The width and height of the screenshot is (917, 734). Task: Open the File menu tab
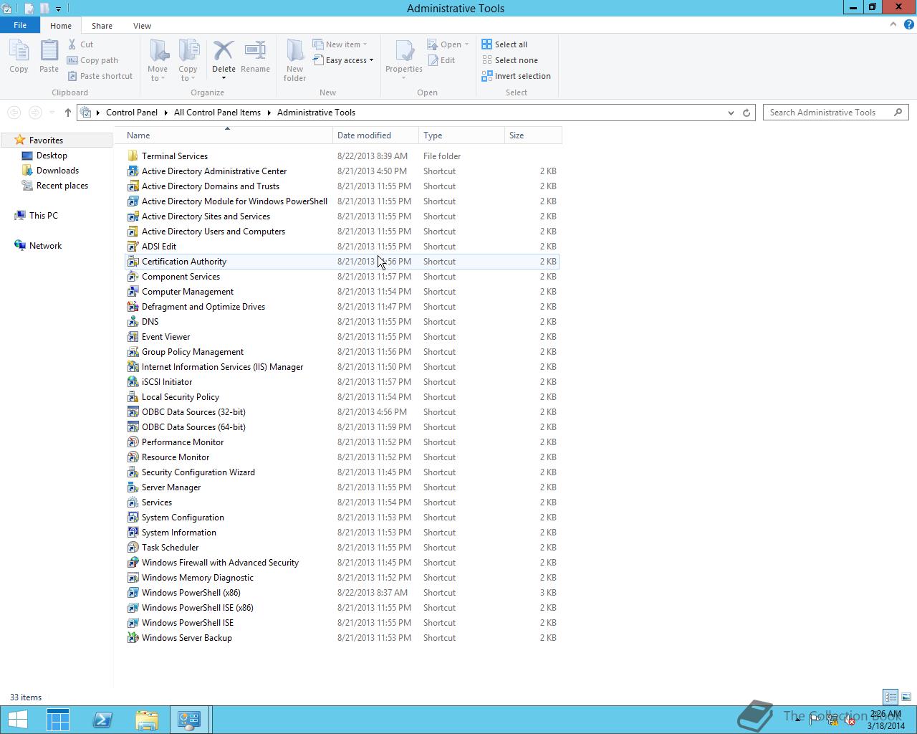click(20, 25)
